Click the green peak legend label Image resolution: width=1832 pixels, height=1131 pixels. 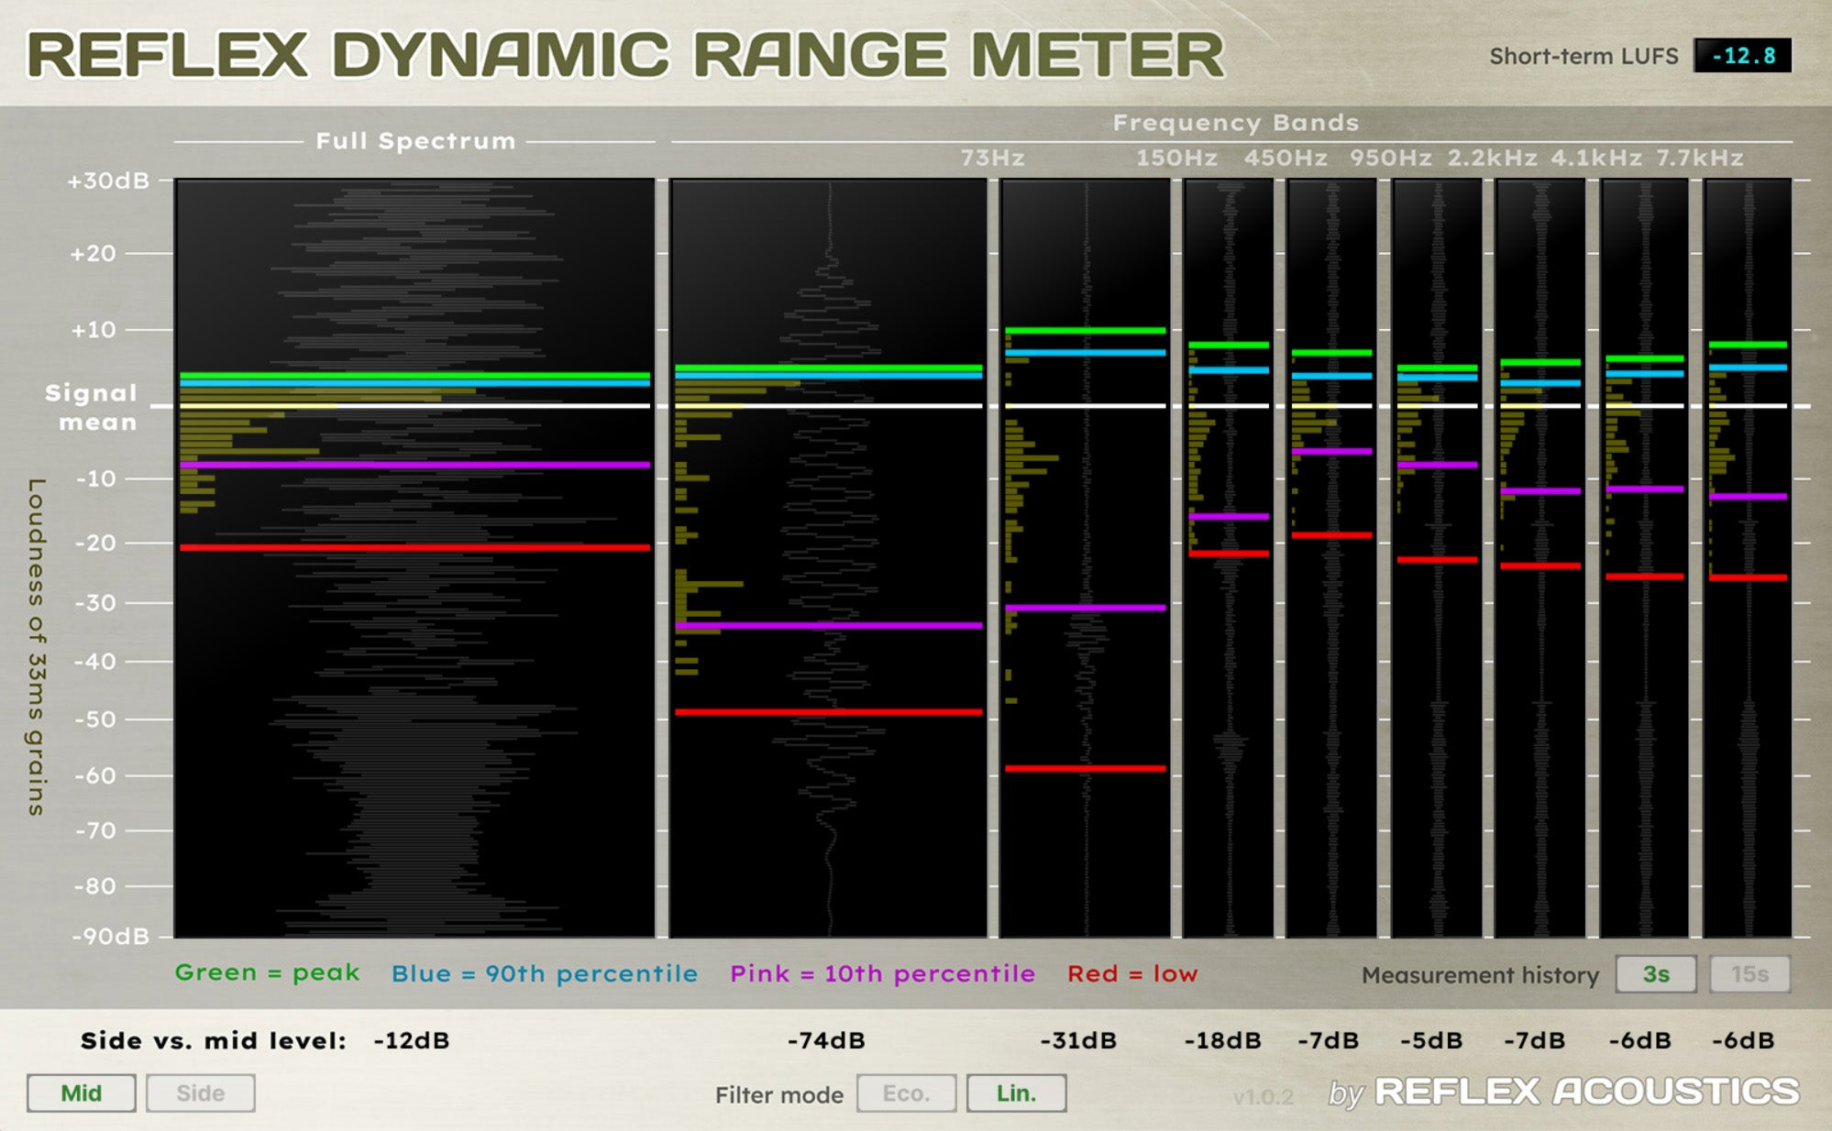click(x=268, y=973)
